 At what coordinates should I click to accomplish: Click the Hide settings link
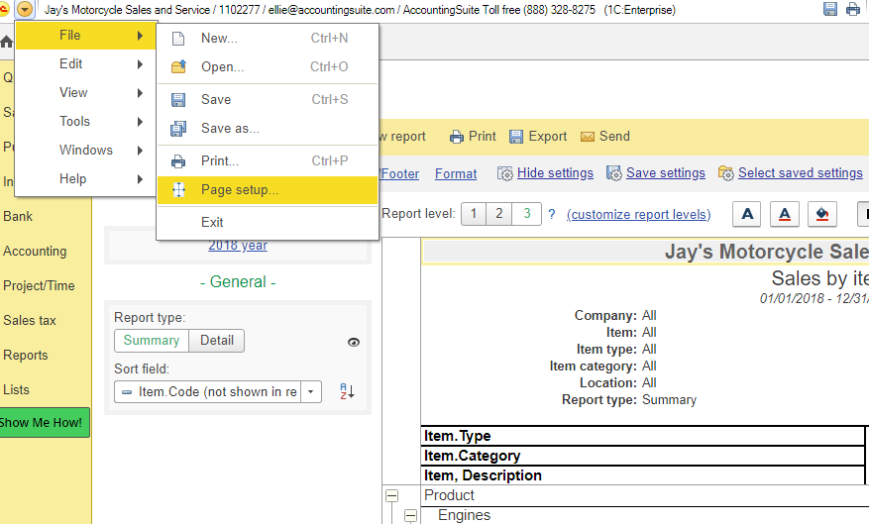(x=555, y=173)
